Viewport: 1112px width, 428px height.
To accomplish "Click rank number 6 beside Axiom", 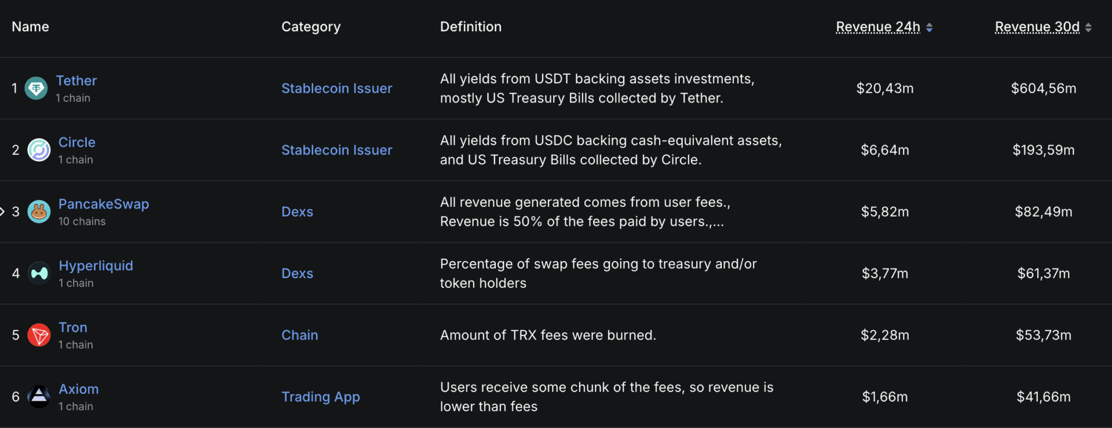I will (x=16, y=397).
